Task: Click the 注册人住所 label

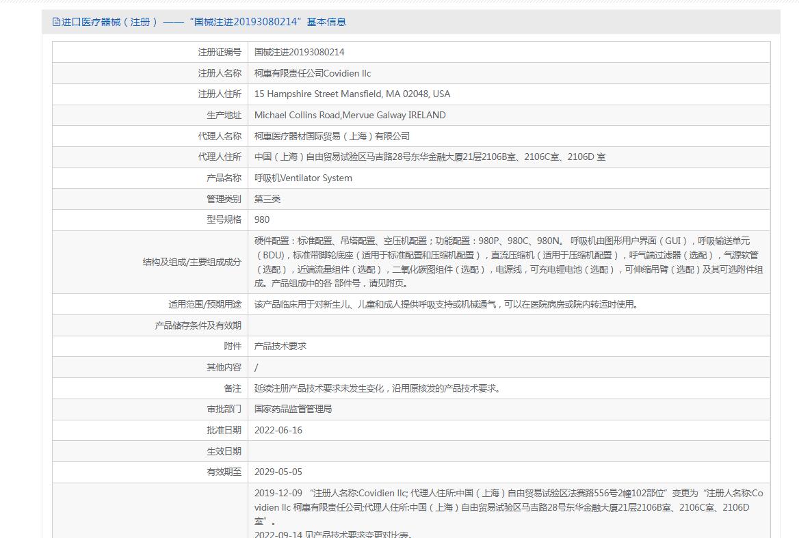Action: click(220, 94)
